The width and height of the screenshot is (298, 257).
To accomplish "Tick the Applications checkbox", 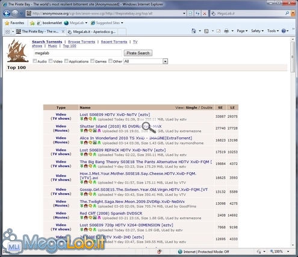I will coord(66,61).
